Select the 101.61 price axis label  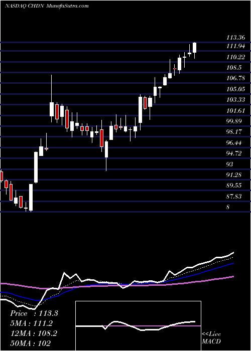pos(235,111)
